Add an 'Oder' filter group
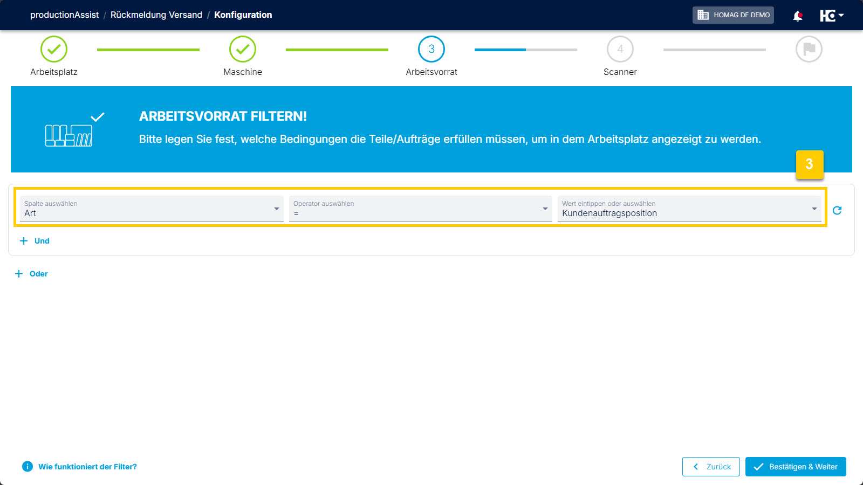This screenshot has width=863, height=485. point(32,274)
